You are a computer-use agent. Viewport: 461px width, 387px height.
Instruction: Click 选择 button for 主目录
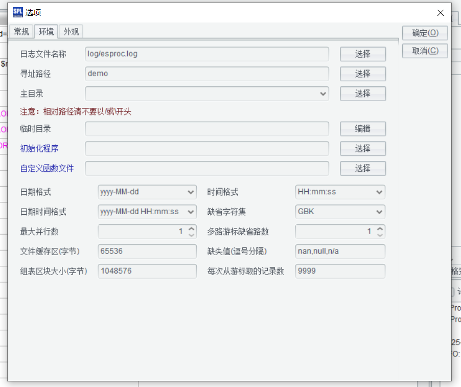(363, 94)
